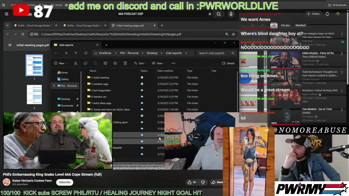This screenshot has width=349, height=196.
Task: Click the Subscribe button
Action: [65, 182]
